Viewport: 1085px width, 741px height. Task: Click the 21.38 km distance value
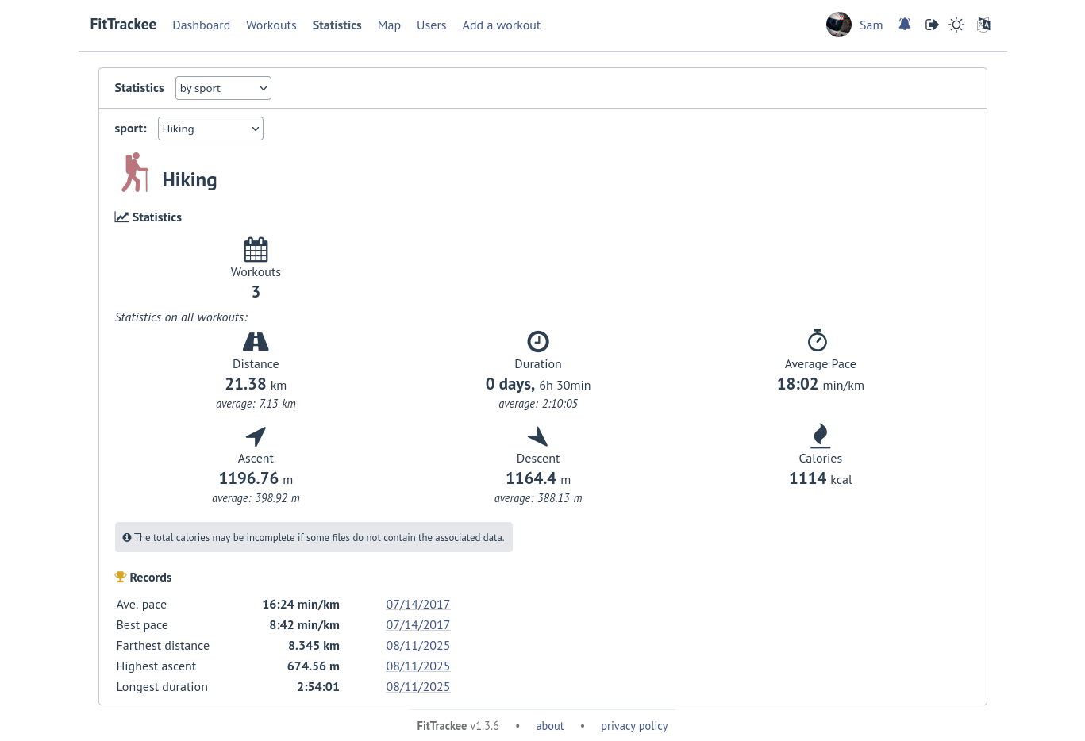tap(256, 384)
